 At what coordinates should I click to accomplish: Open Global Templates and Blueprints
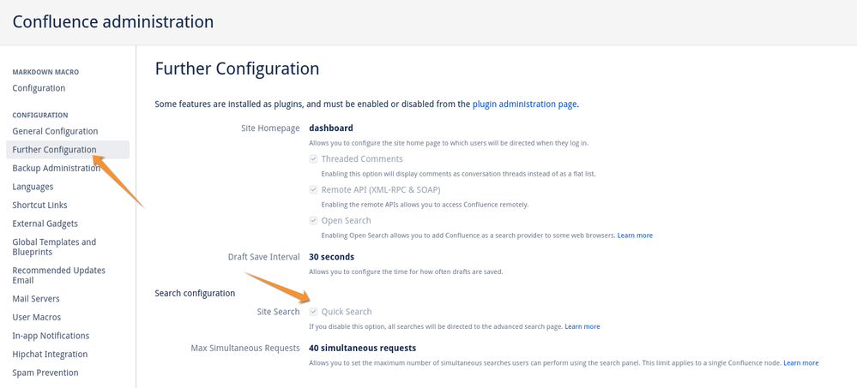point(54,248)
